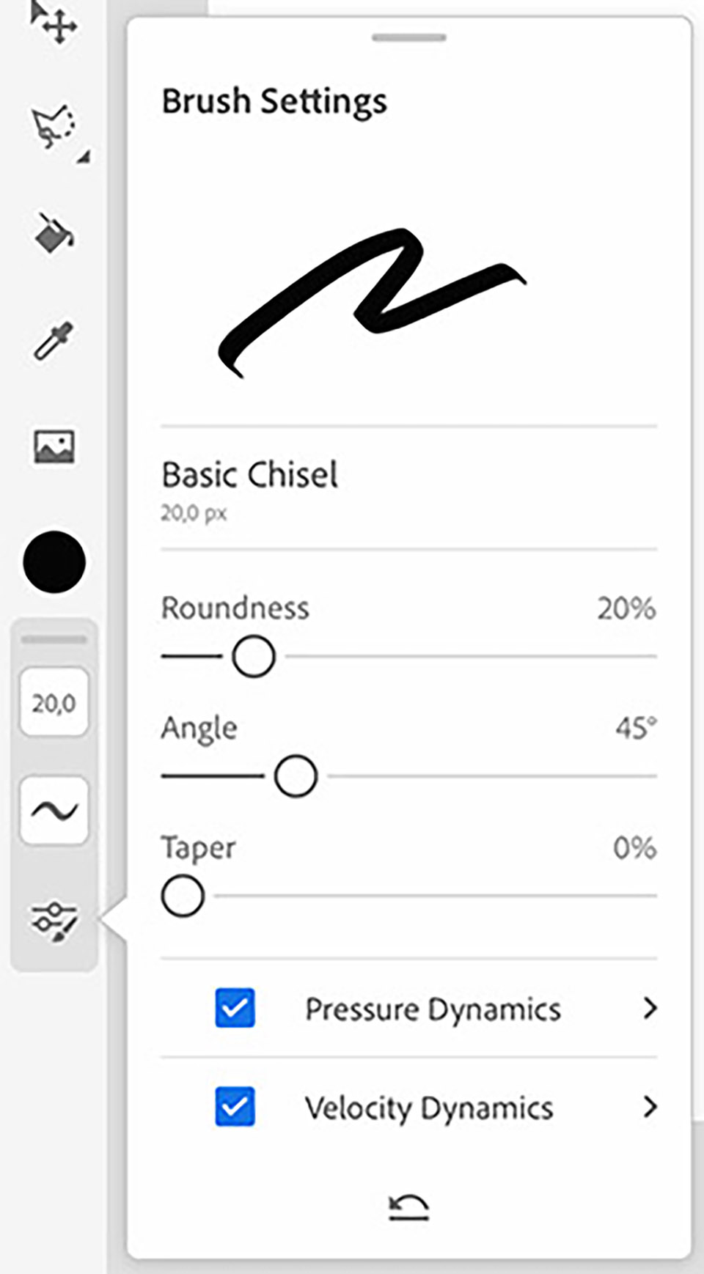The width and height of the screenshot is (704, 1274).
Task: Click the Angle slider handle
Action: point(296,775)
